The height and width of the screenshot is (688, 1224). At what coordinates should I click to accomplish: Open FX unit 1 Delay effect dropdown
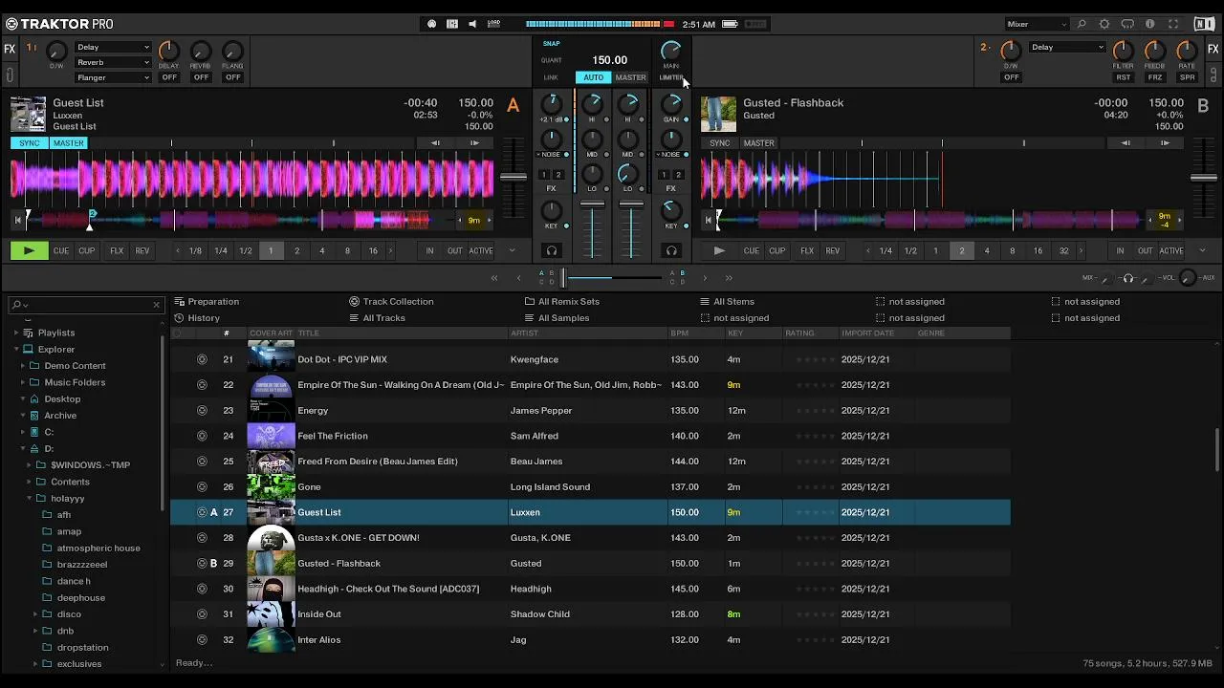click(113, 47)
